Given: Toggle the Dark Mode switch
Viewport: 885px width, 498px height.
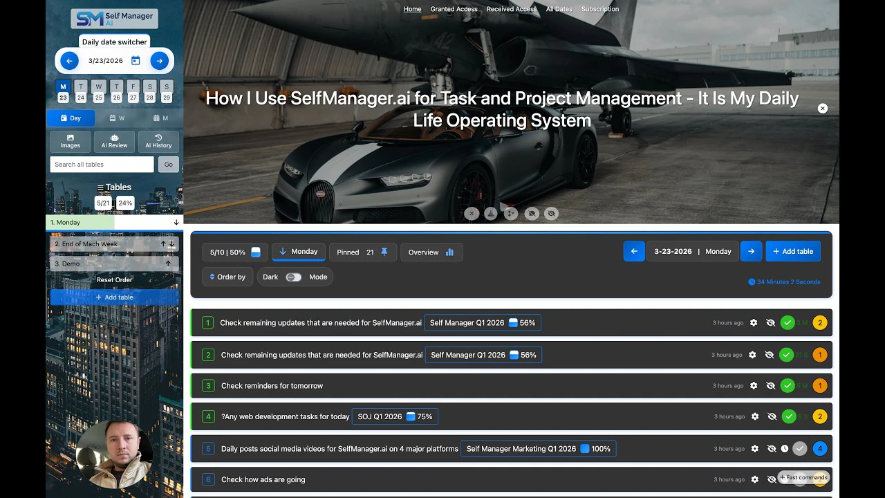Looking at the screenshot, I should click(x=294, y=277).
